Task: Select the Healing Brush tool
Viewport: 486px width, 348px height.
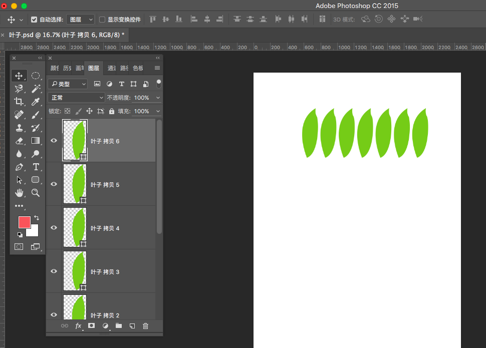Action: point(19,115)
